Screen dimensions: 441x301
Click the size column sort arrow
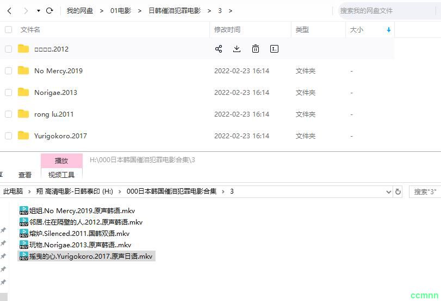coord(388,30)
